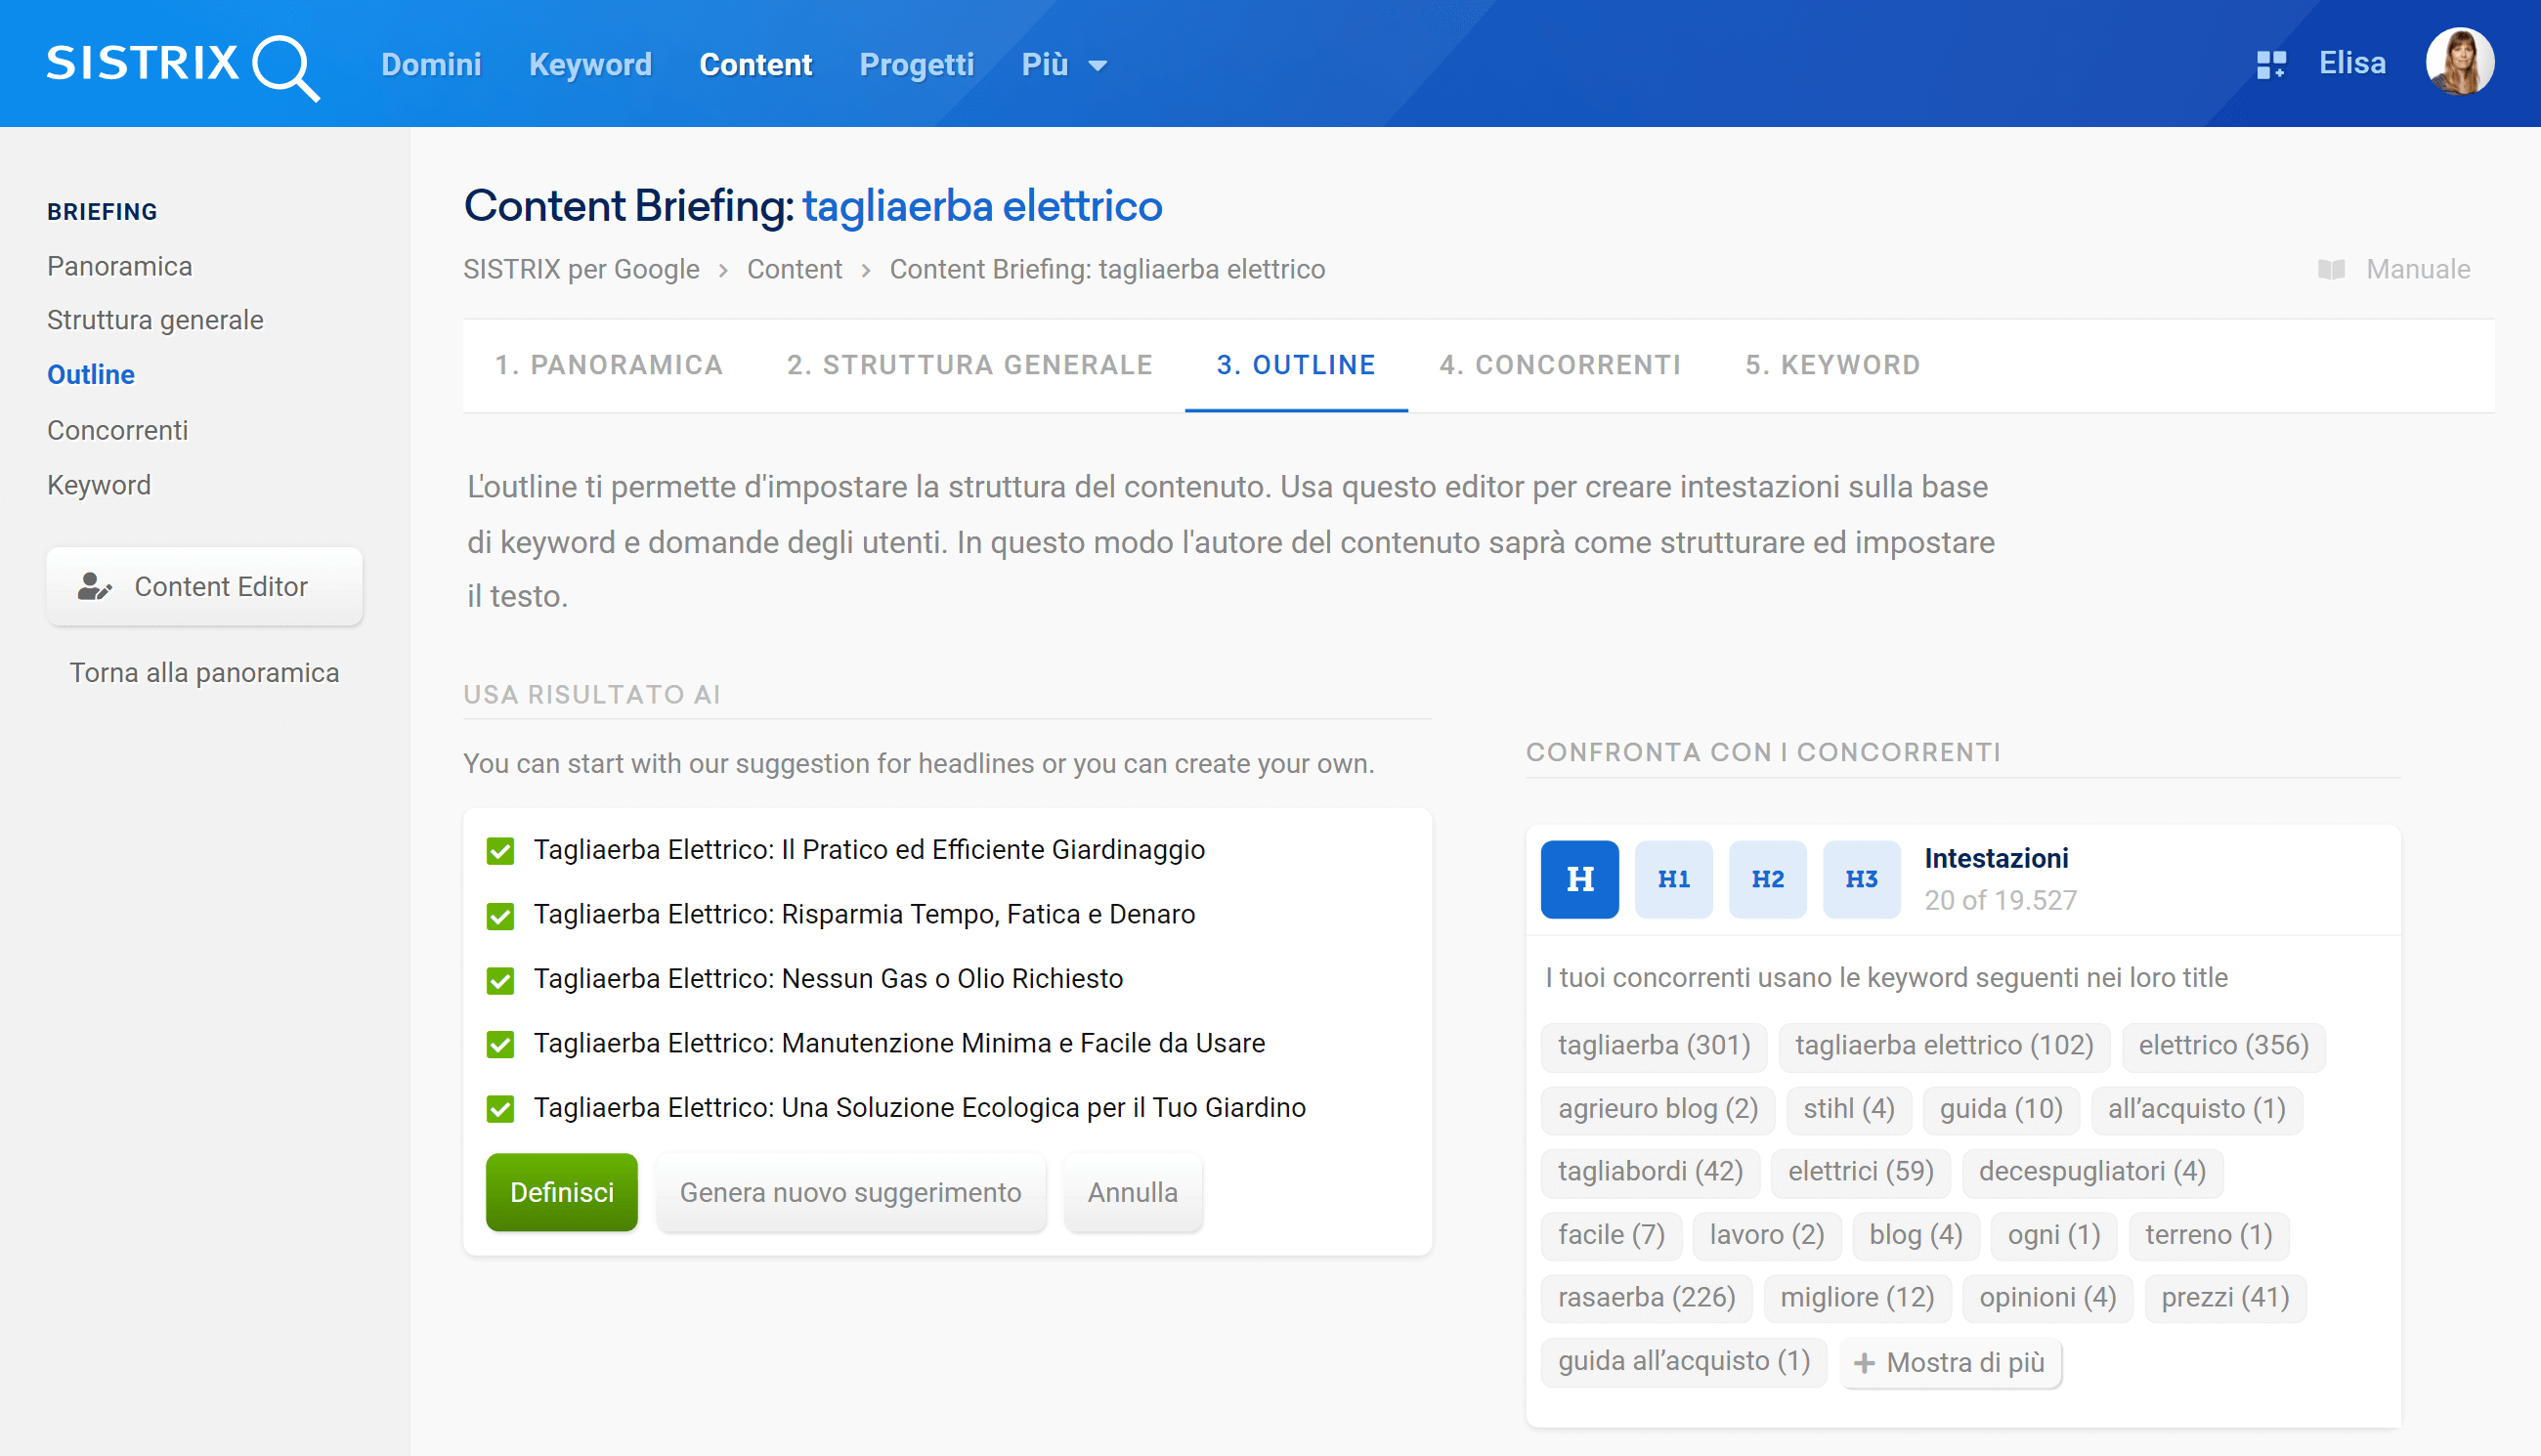The height and width of the screenshot is (1456, 2541).
Task: Click the Elisa username label
Action: (x=2352, y=63)
